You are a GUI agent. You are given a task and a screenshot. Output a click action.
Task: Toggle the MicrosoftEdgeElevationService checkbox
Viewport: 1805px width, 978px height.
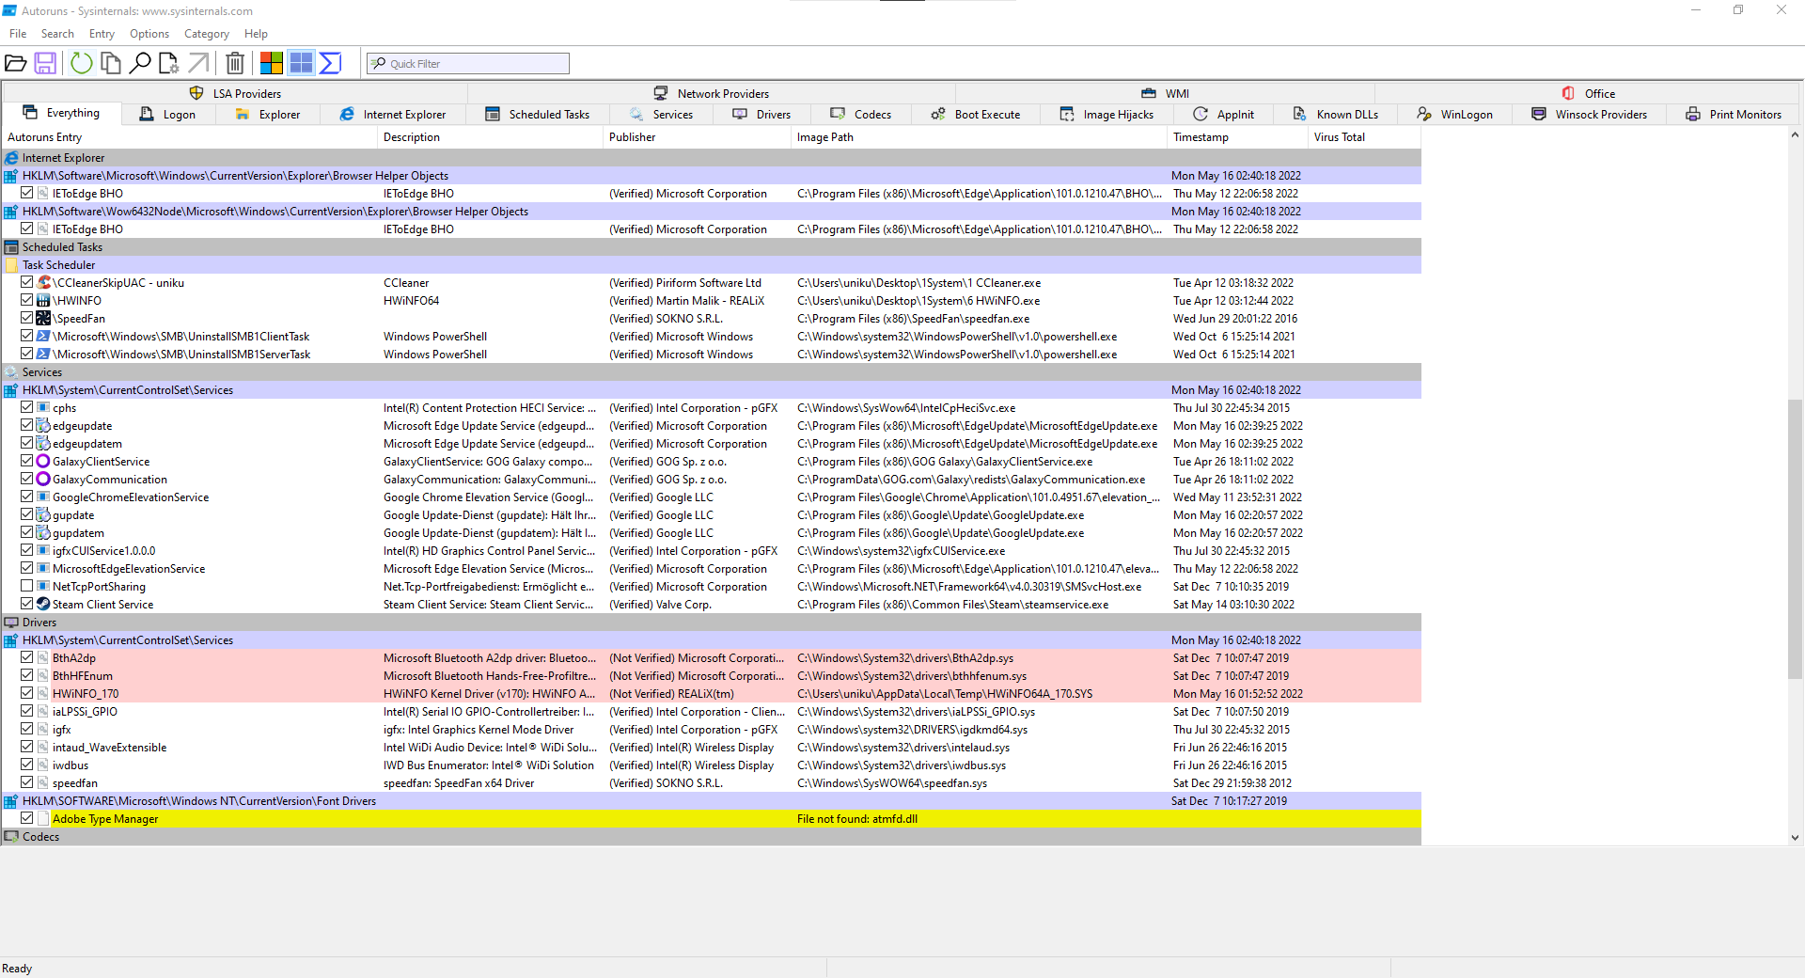pos(27,568)
